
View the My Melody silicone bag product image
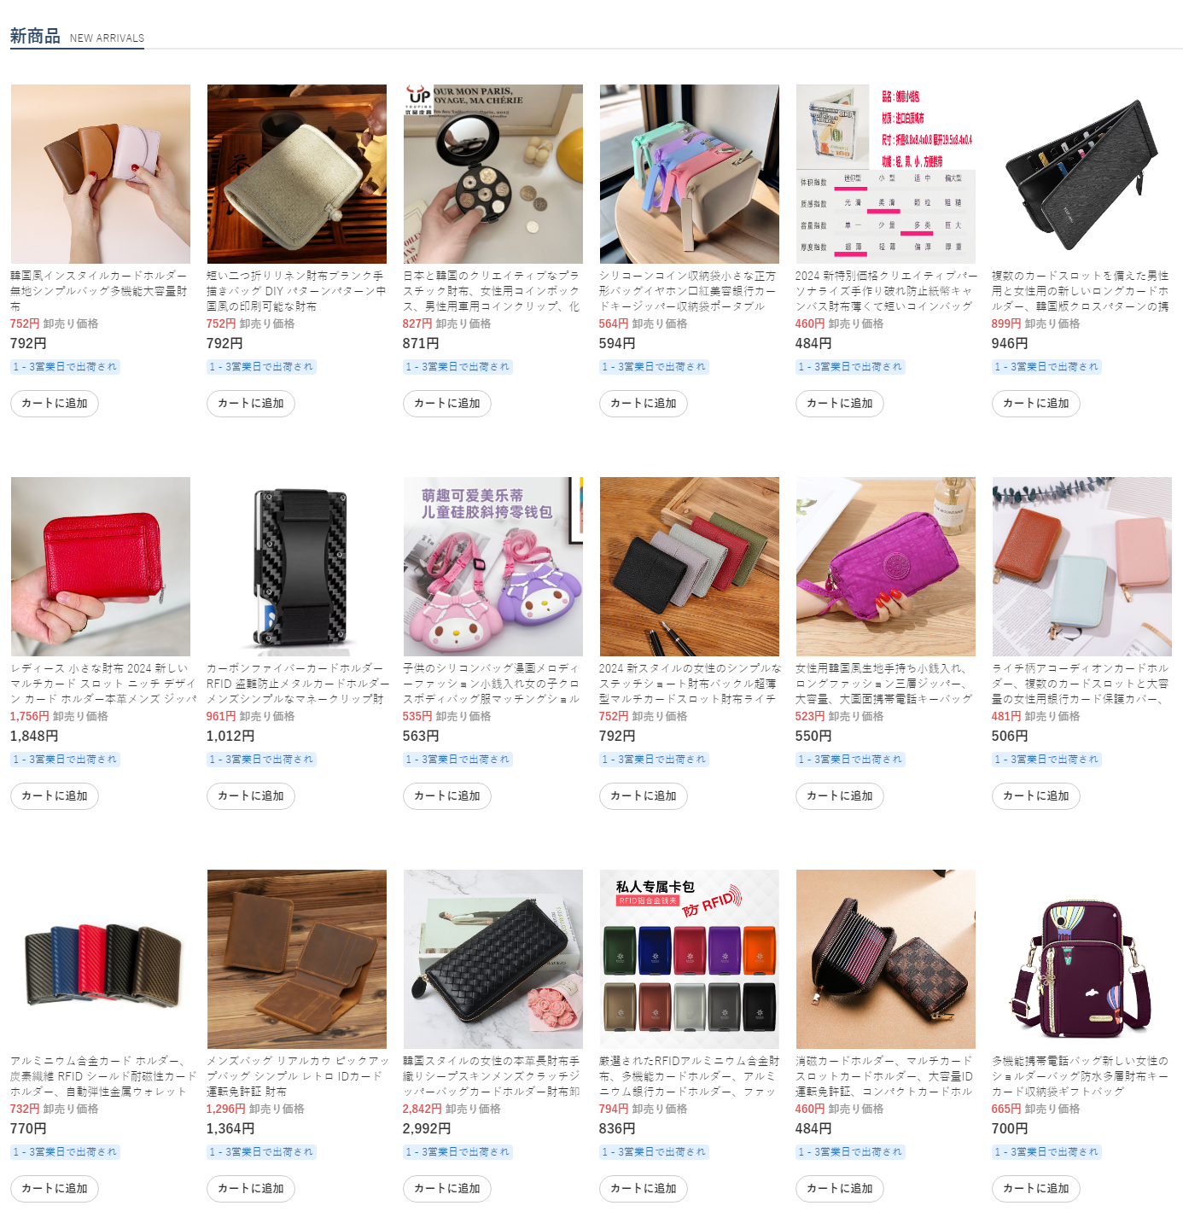(493, 567)
